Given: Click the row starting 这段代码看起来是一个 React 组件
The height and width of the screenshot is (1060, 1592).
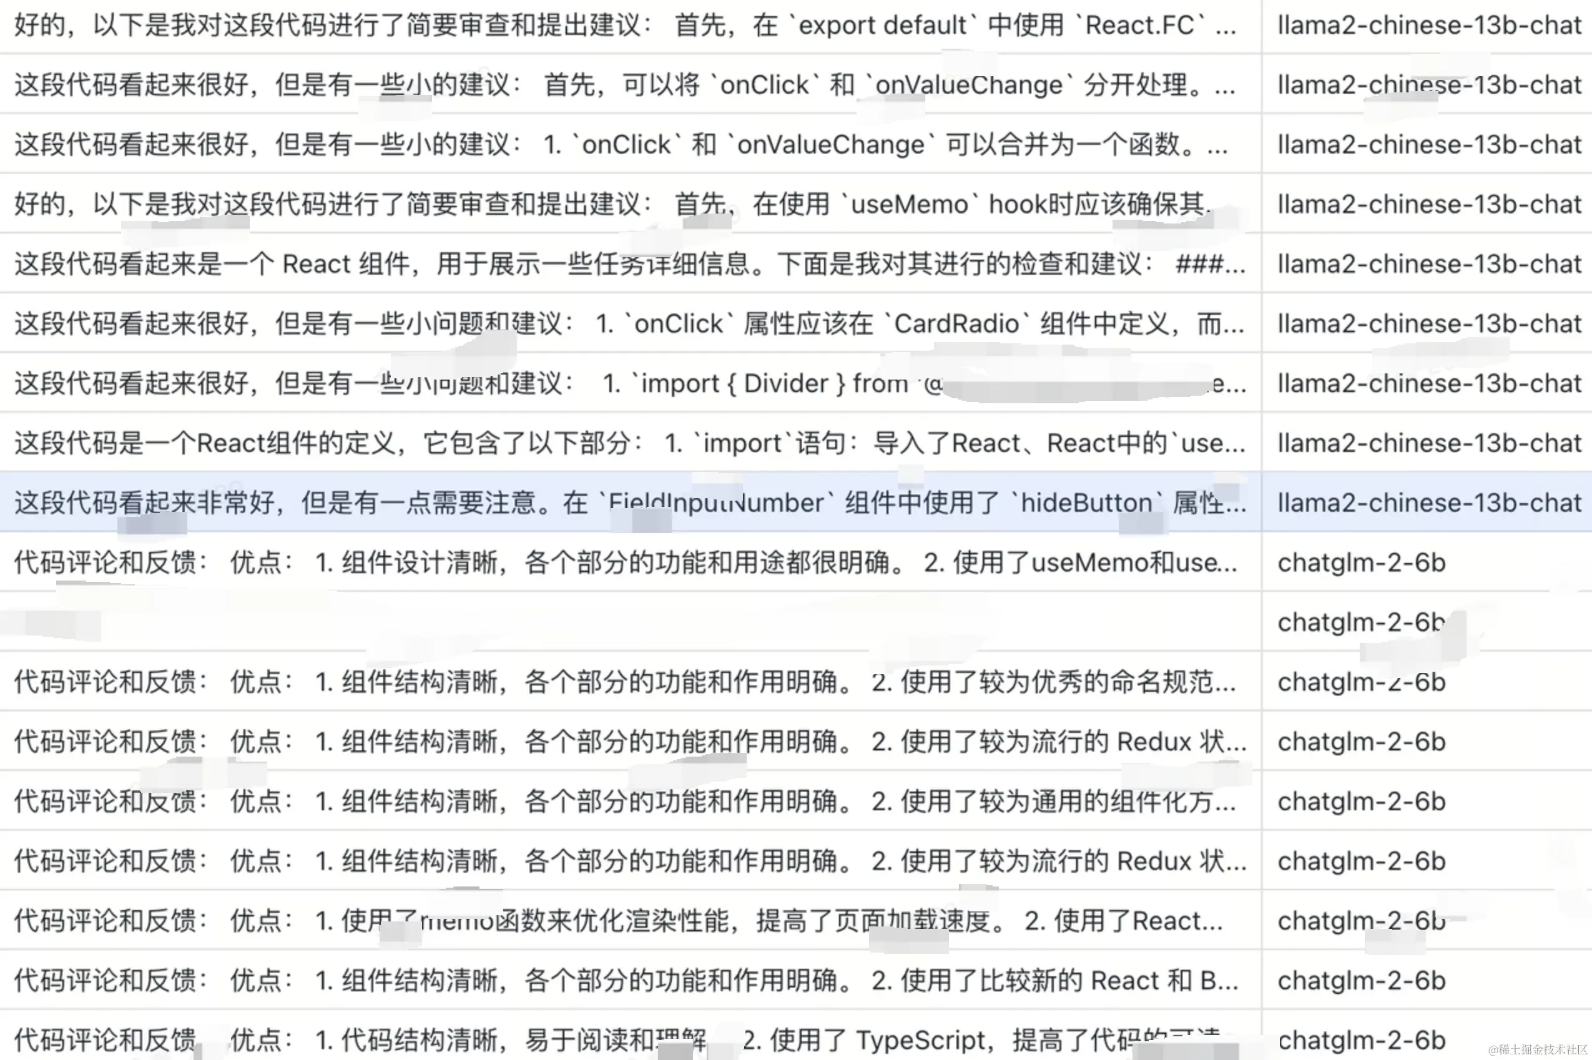Looking at the screenshot, I should click(x=626, y=263).
